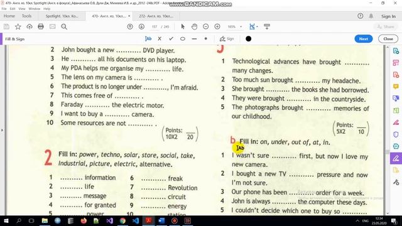Choose the selection arrow tool
The image size is (402, 226).
click(x=183, y=26)
